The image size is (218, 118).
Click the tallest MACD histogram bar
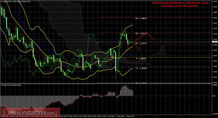click(126, 91)
